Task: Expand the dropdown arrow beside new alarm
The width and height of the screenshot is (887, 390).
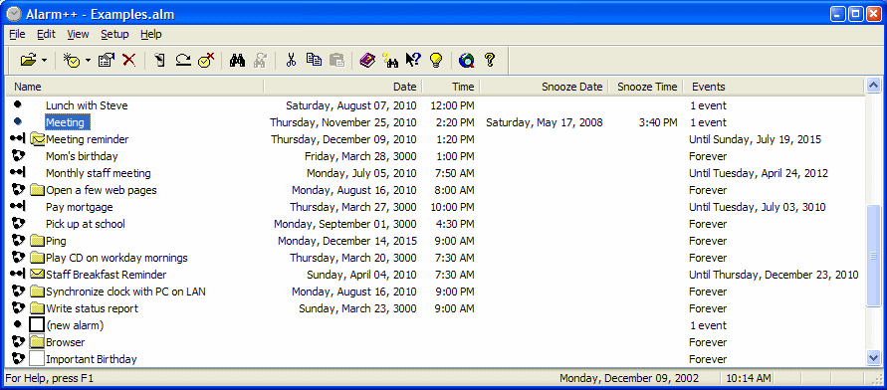Action: [x=88, y=60]
